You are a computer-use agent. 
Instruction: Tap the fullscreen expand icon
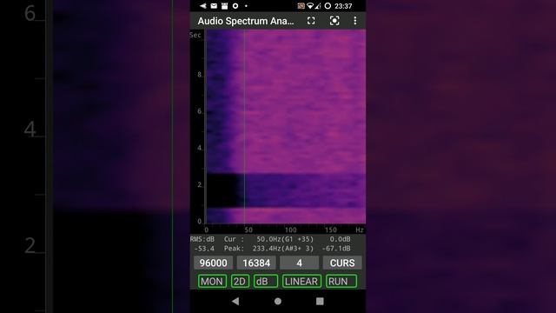point(311,21)
